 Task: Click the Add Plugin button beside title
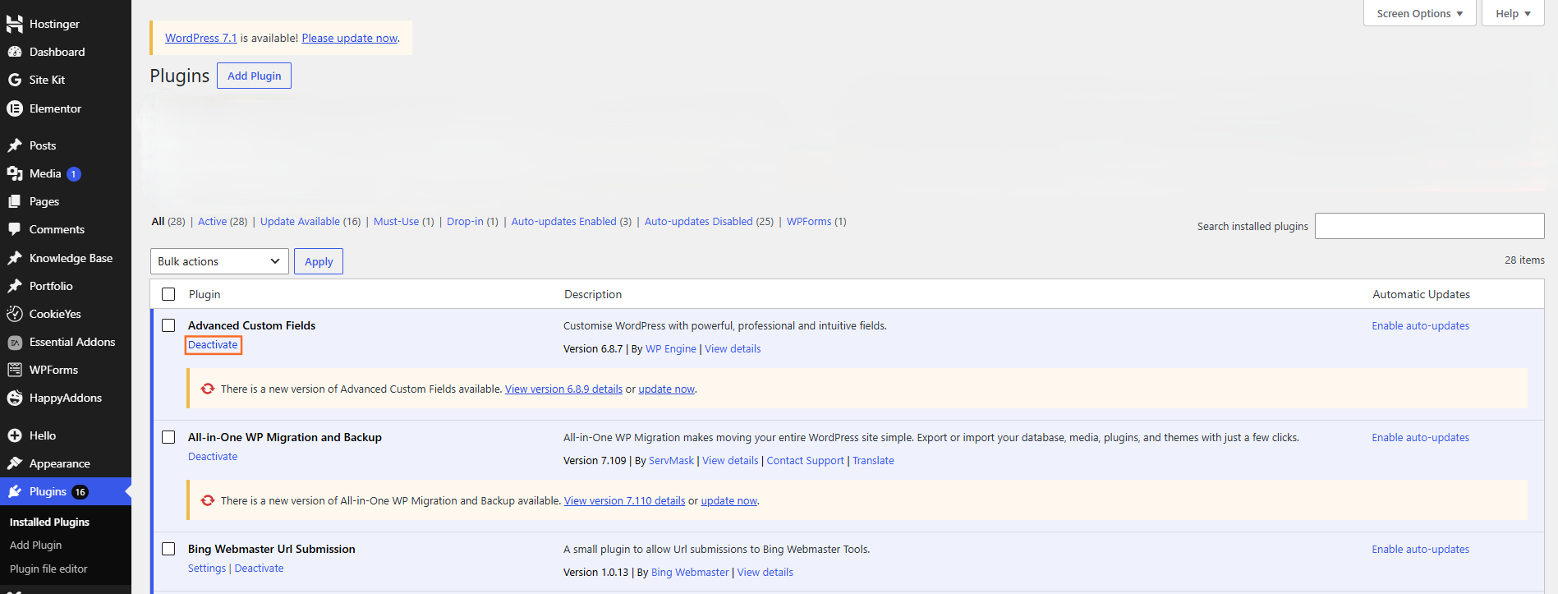254,76
